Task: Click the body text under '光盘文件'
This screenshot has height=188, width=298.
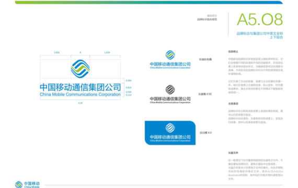Action: pyautogui.click(x=256, y=169)
